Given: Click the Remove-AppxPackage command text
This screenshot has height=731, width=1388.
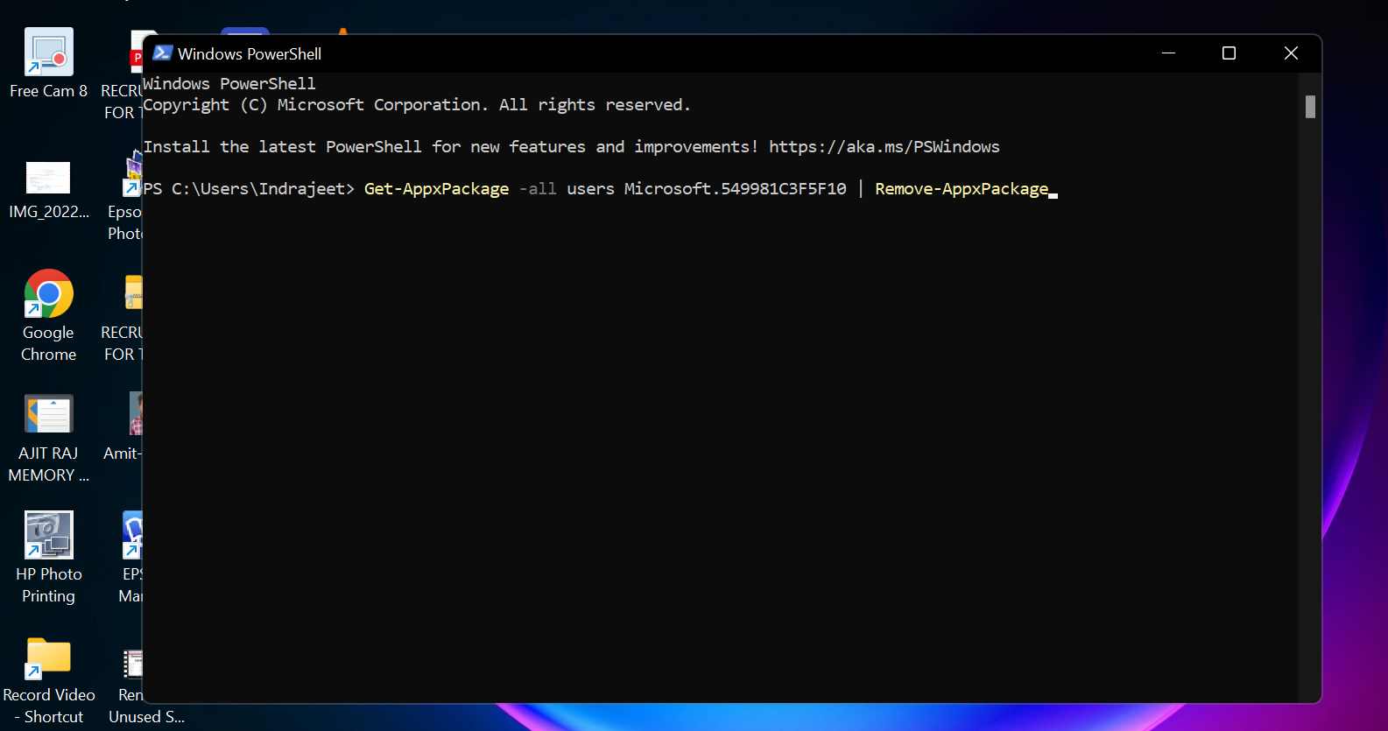Looking at the screenshot, I should click(962, 189).
